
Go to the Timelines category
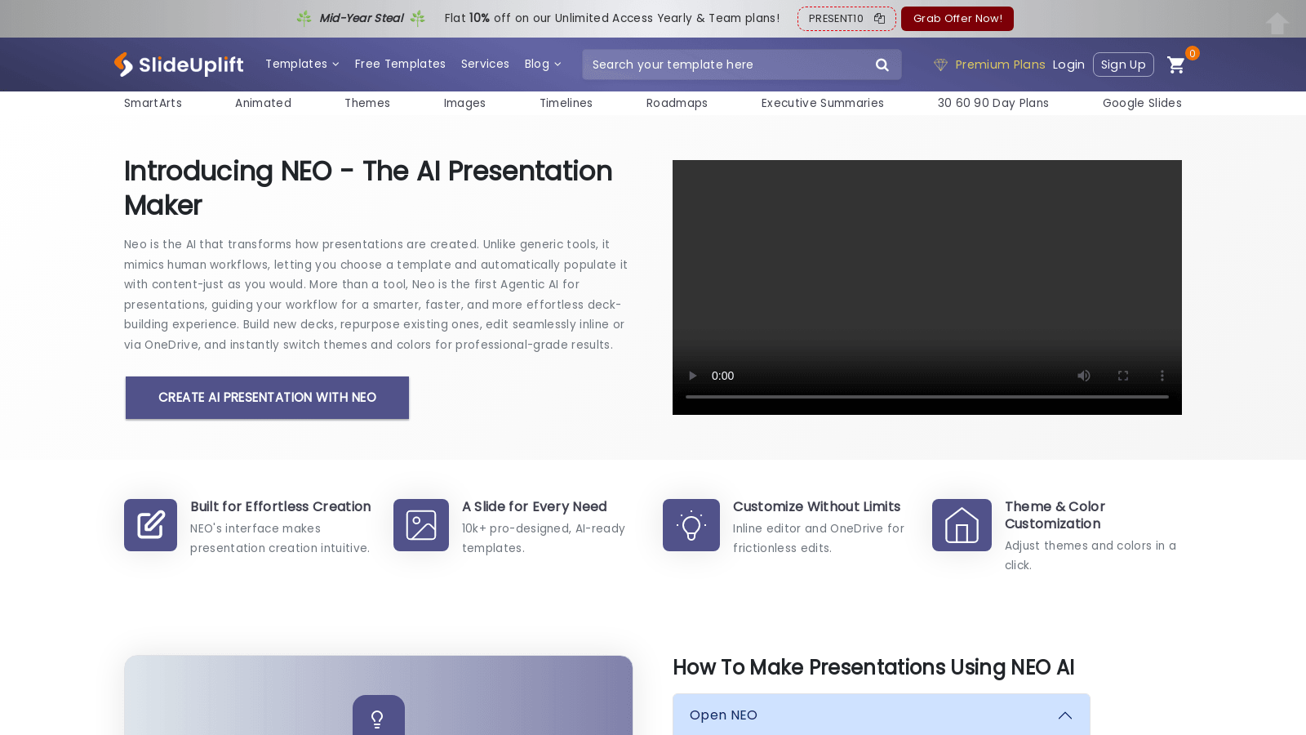(566, 103)
